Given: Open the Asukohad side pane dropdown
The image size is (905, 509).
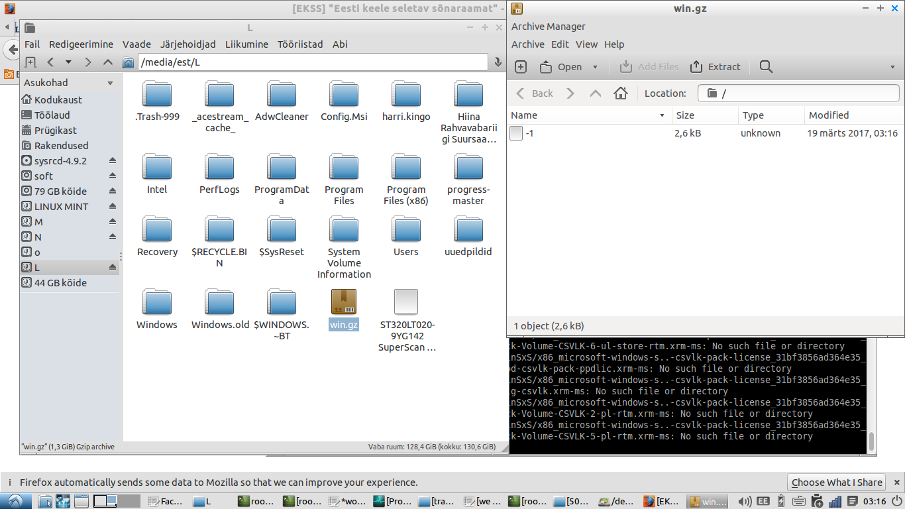Looking at the screenshot, I should [110, 84].
